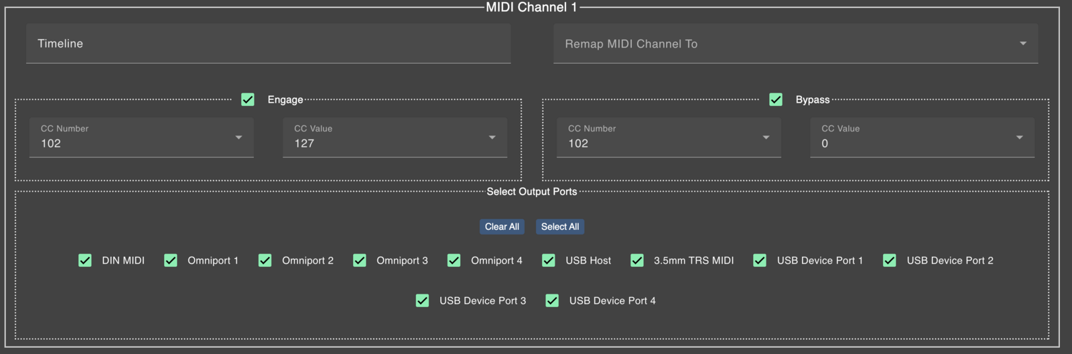
Task: Uncheck USB Device Port 1
Action: pyautogui.click(x=760, y=261)
